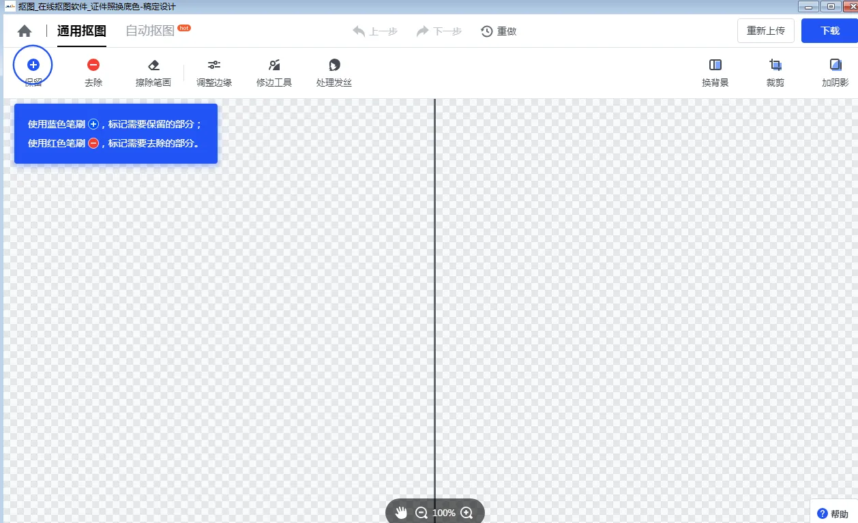This screenshot has width=858, height=523.
Task: Open the 换背景 background tool
Action: point(715,72)
